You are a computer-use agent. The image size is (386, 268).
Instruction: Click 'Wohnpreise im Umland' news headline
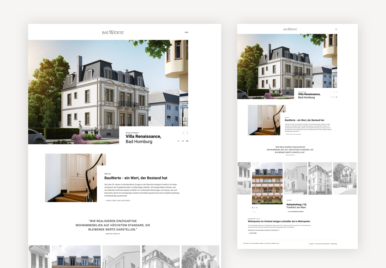(x=279, y=221)
